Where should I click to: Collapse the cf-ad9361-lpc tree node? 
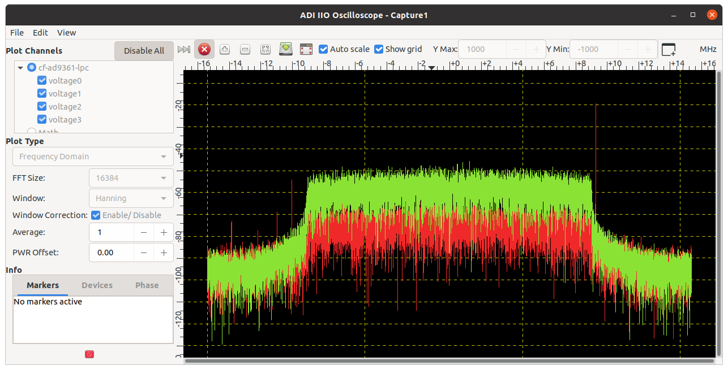coord(20,68)
